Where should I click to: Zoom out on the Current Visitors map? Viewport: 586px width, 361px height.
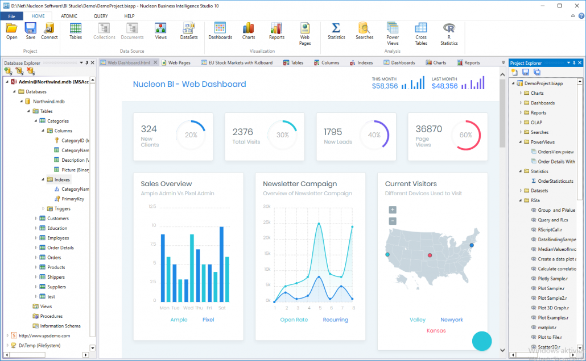coord(393,221)
